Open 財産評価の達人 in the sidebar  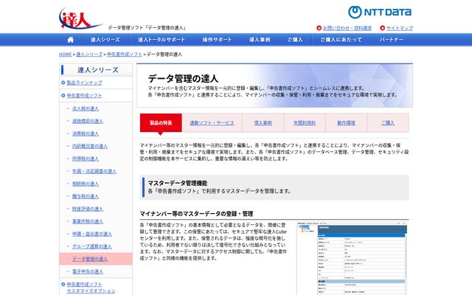(x=88, y=209)
